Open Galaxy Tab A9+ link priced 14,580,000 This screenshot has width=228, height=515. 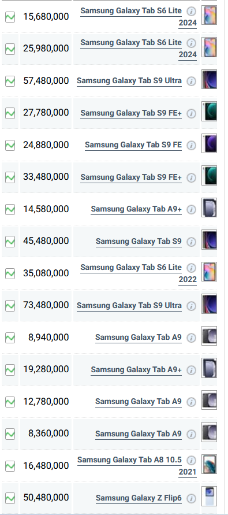[x=136, y=209]
